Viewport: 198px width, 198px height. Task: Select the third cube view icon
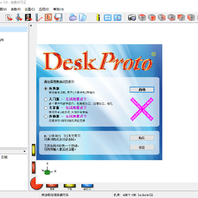[x=162, y=18]
